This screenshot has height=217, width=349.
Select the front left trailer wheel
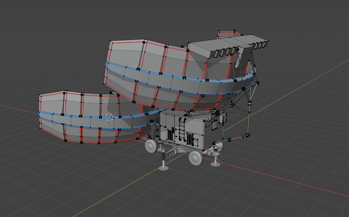click(151, 146)
